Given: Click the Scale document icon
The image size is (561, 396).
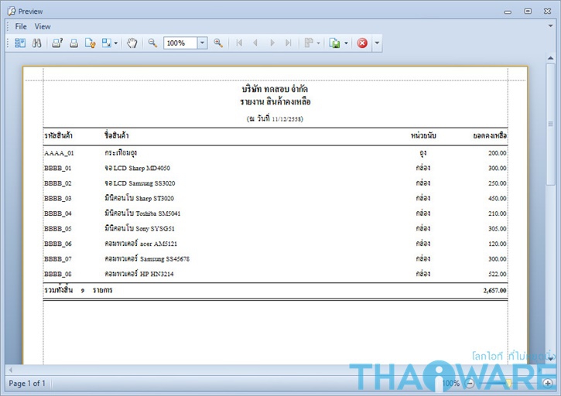Looking at the screenshot, I should click(x=107, y=43).
